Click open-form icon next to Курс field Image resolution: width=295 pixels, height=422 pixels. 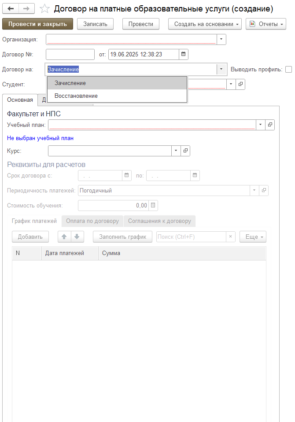click(186, 151)
